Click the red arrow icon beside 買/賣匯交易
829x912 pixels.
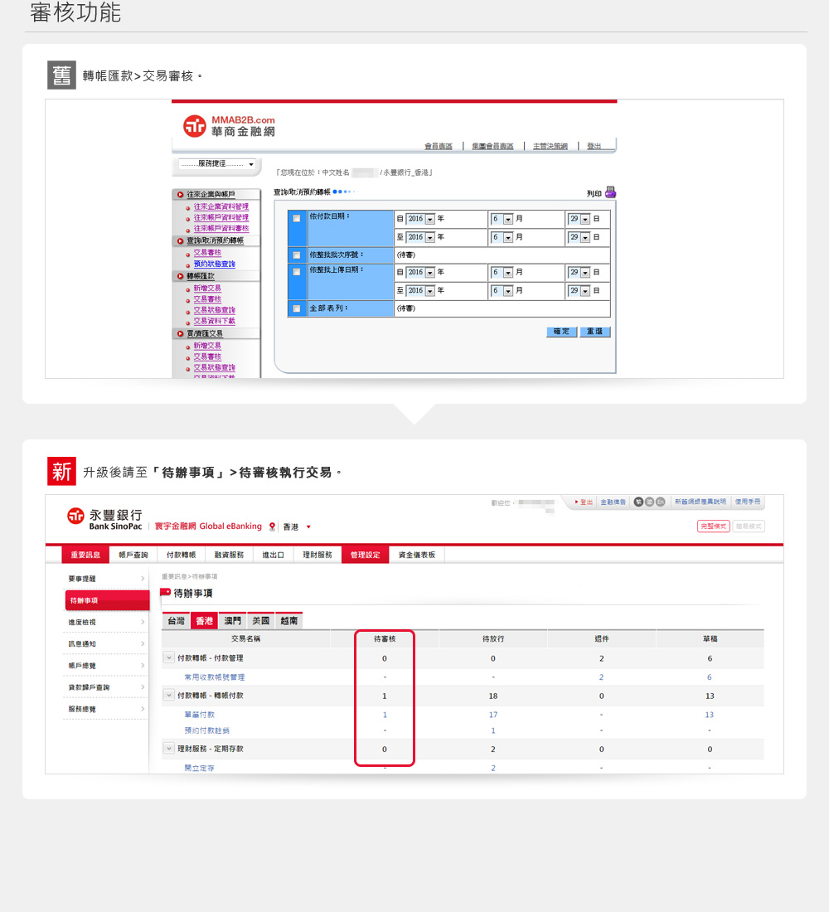[x=181, y=334]
